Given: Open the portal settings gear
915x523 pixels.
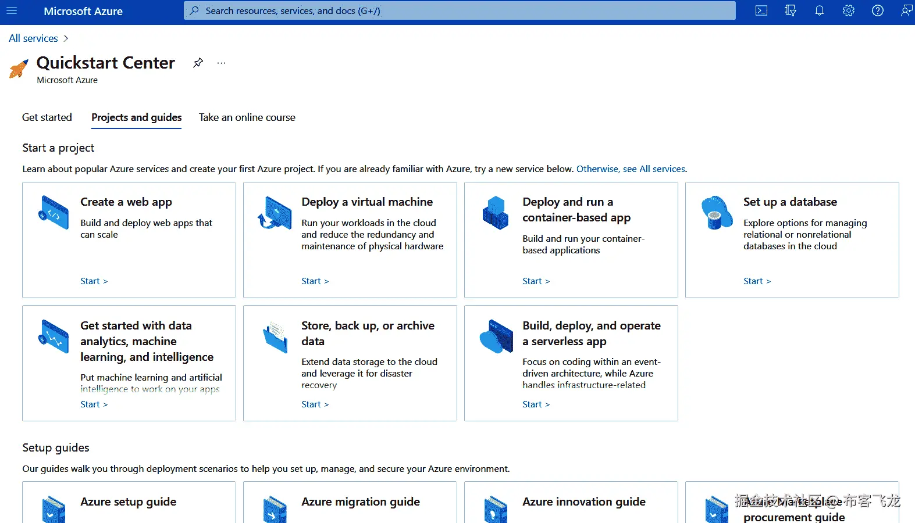Looking at the screenshot, I should point(849,11).
